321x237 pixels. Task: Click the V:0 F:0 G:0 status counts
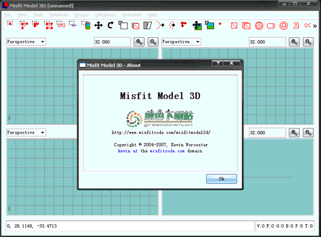(285, 226)
